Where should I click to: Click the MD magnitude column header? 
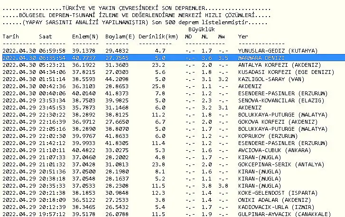[188, 36]
